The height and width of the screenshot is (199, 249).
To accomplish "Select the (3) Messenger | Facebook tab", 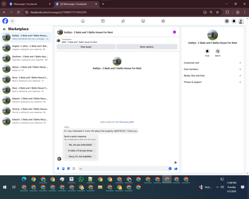I will click(x=76, y=4).
